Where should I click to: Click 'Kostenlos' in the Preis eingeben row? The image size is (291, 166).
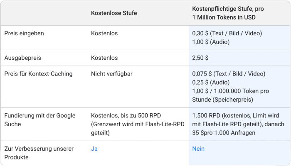coord(104,33)
